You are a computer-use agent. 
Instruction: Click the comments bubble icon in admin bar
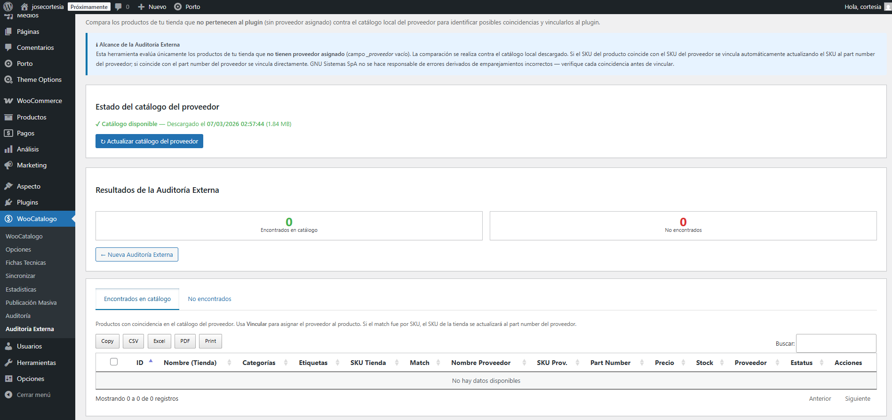click(119, 7)
